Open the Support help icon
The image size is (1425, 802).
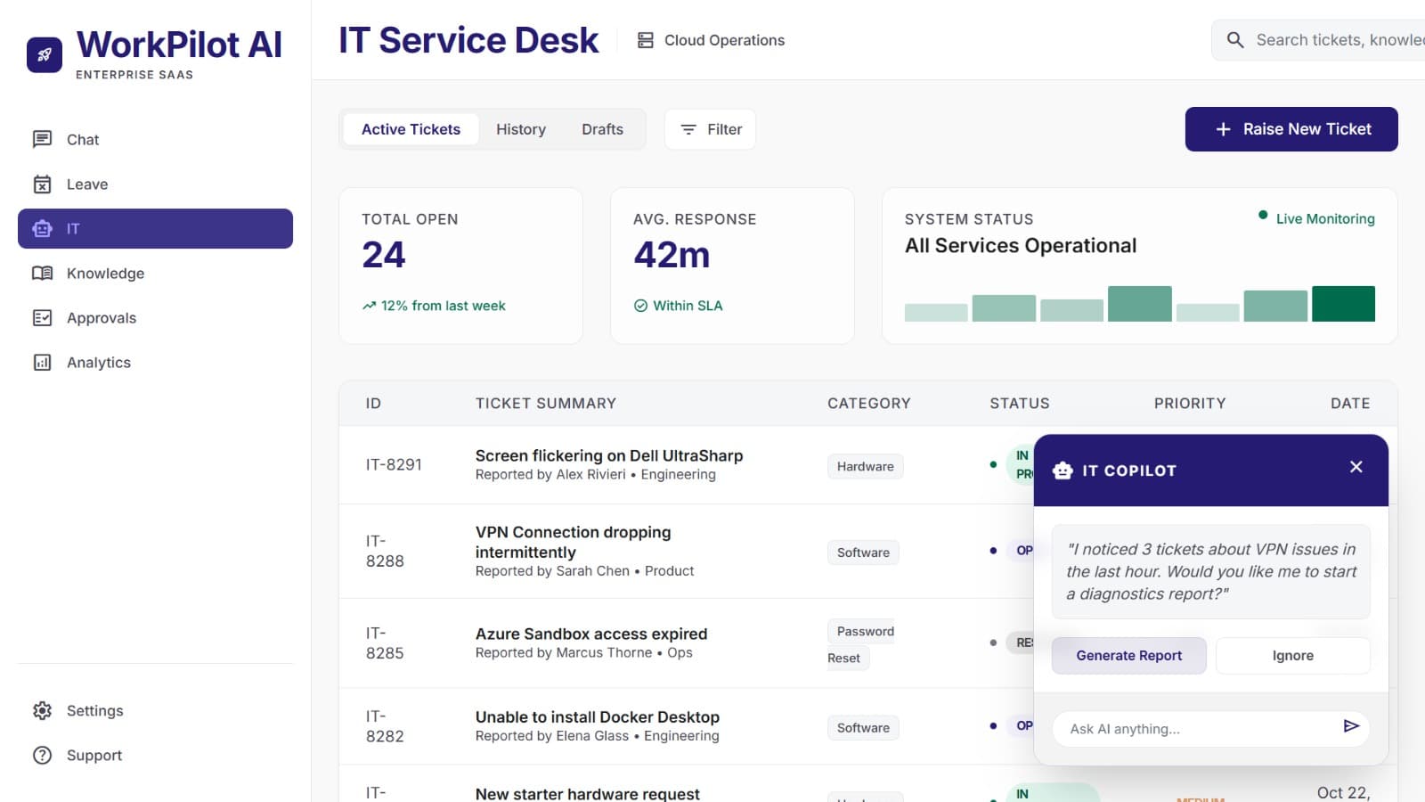coord(42,755)
